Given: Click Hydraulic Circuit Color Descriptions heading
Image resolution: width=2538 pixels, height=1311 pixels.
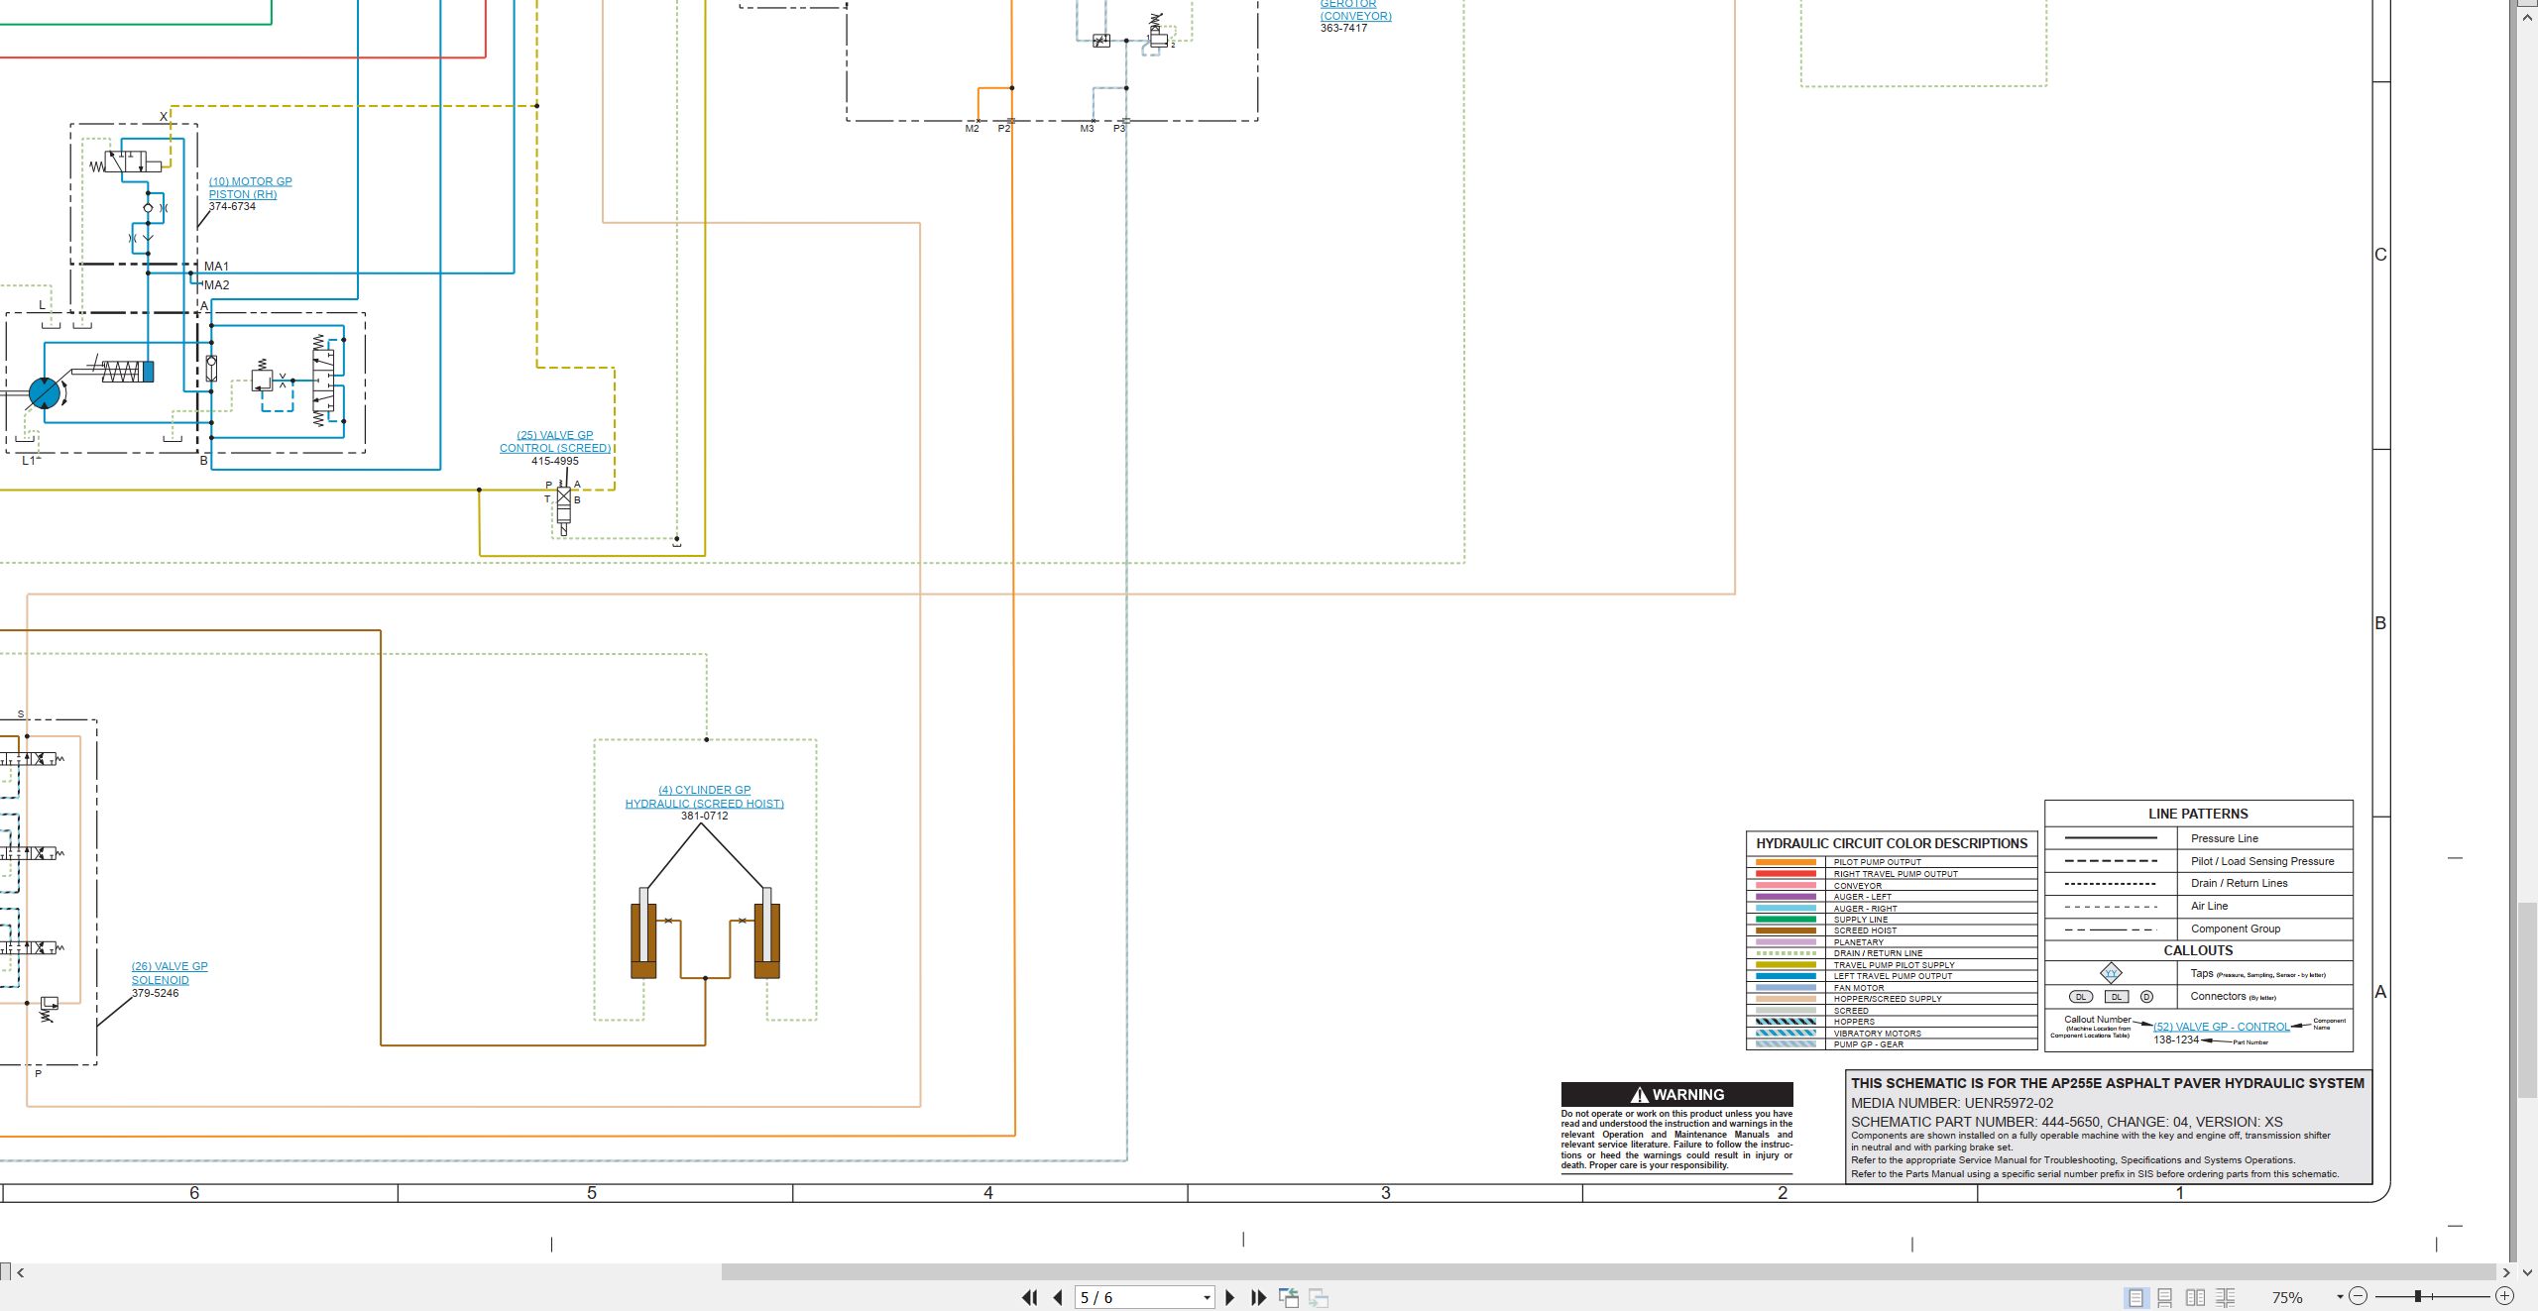Looking at the screenshot, I should click(1892, 843).
